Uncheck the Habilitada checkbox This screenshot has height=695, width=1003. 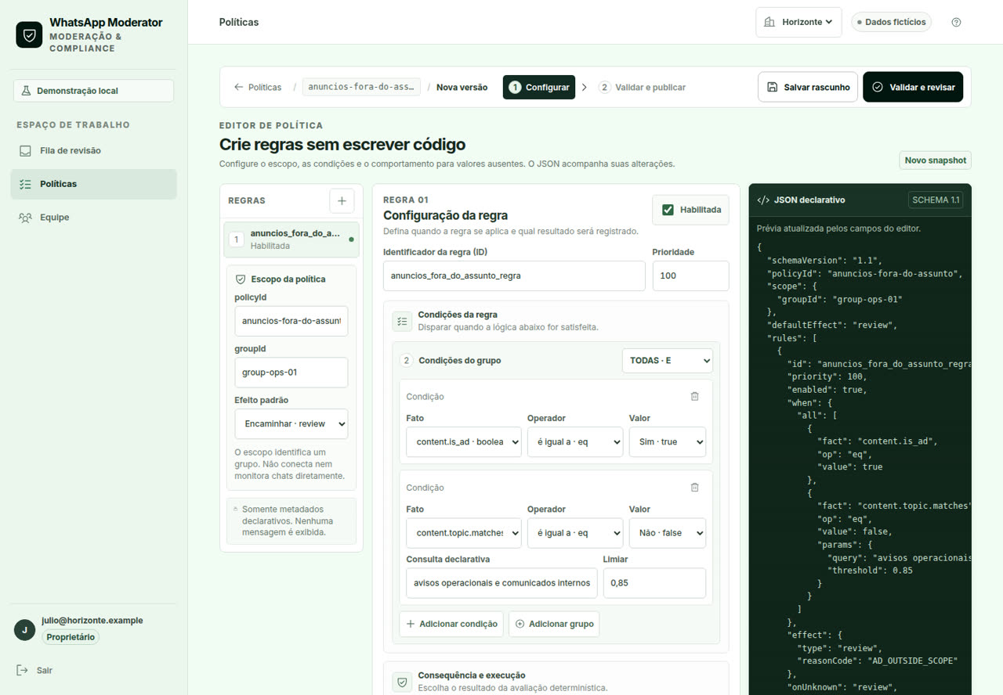tap(668, 210)
